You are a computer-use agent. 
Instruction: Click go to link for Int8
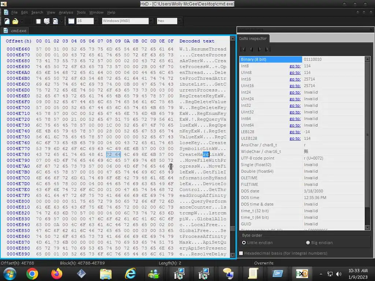[295, 66]
